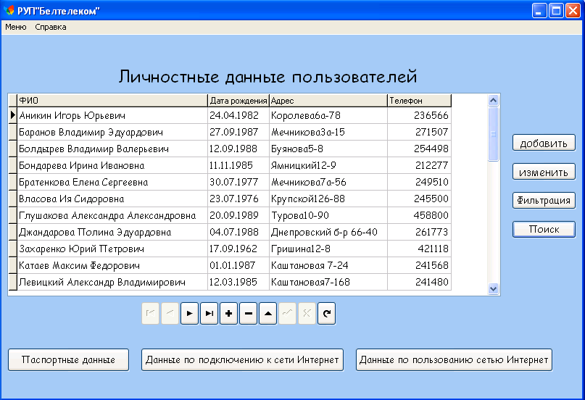Click the Дата рождения column header
The width and height of the screenshot is (585, 400).
pyautogui.click(x=238, y=101)
